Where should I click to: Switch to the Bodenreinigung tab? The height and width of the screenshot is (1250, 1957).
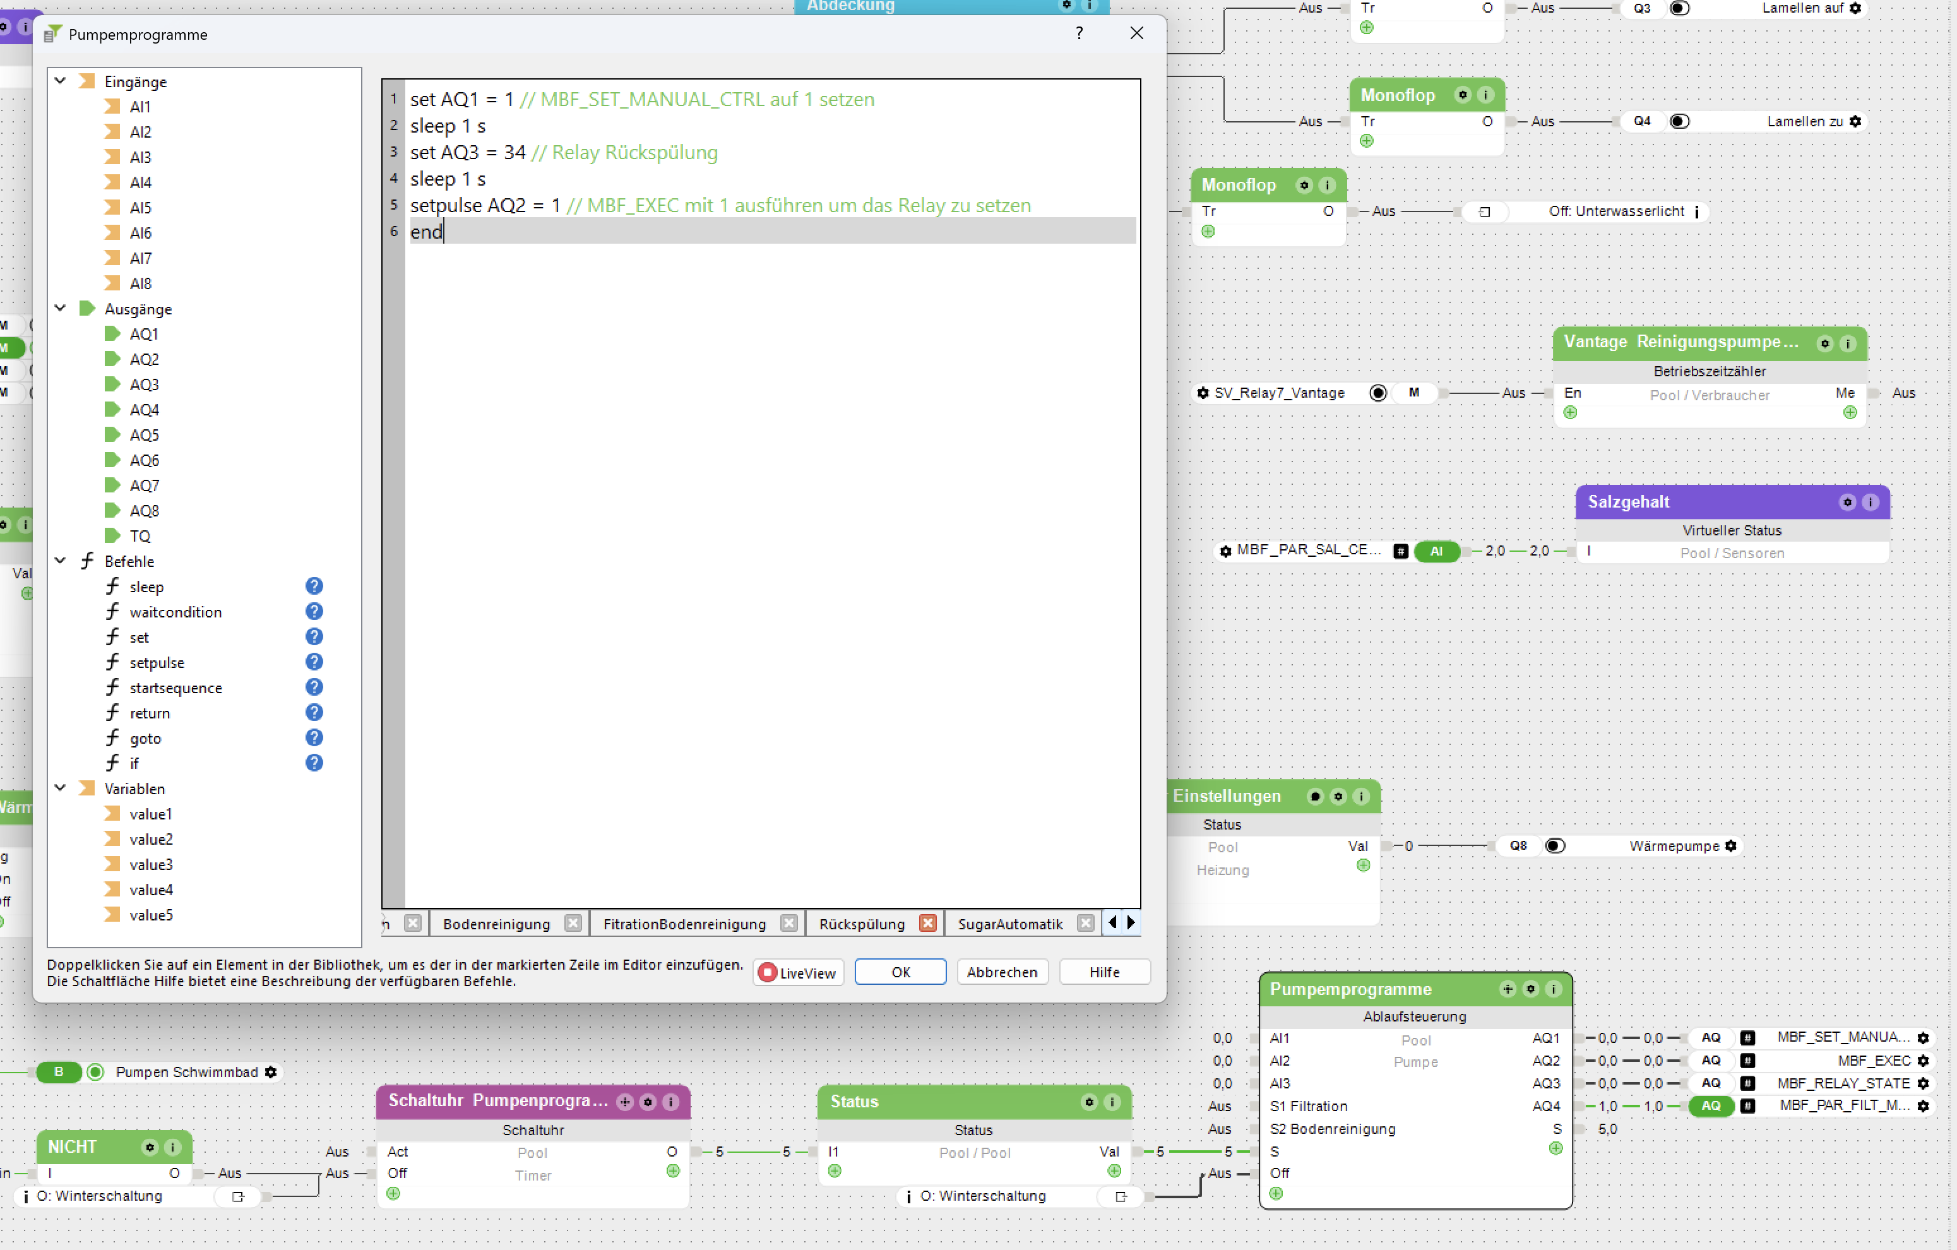[x=497, y=924]
